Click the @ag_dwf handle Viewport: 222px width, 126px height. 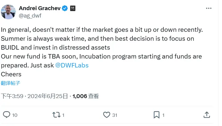click(x=30, y=16)
